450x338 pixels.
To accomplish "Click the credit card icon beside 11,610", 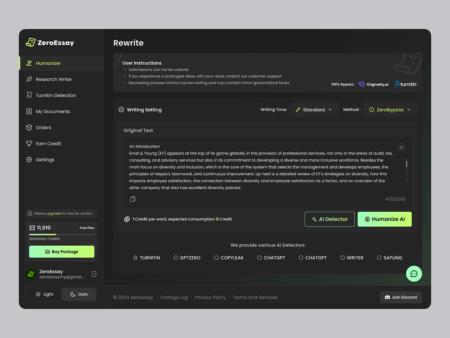I will pyautogui.click(x=32, y=228).
